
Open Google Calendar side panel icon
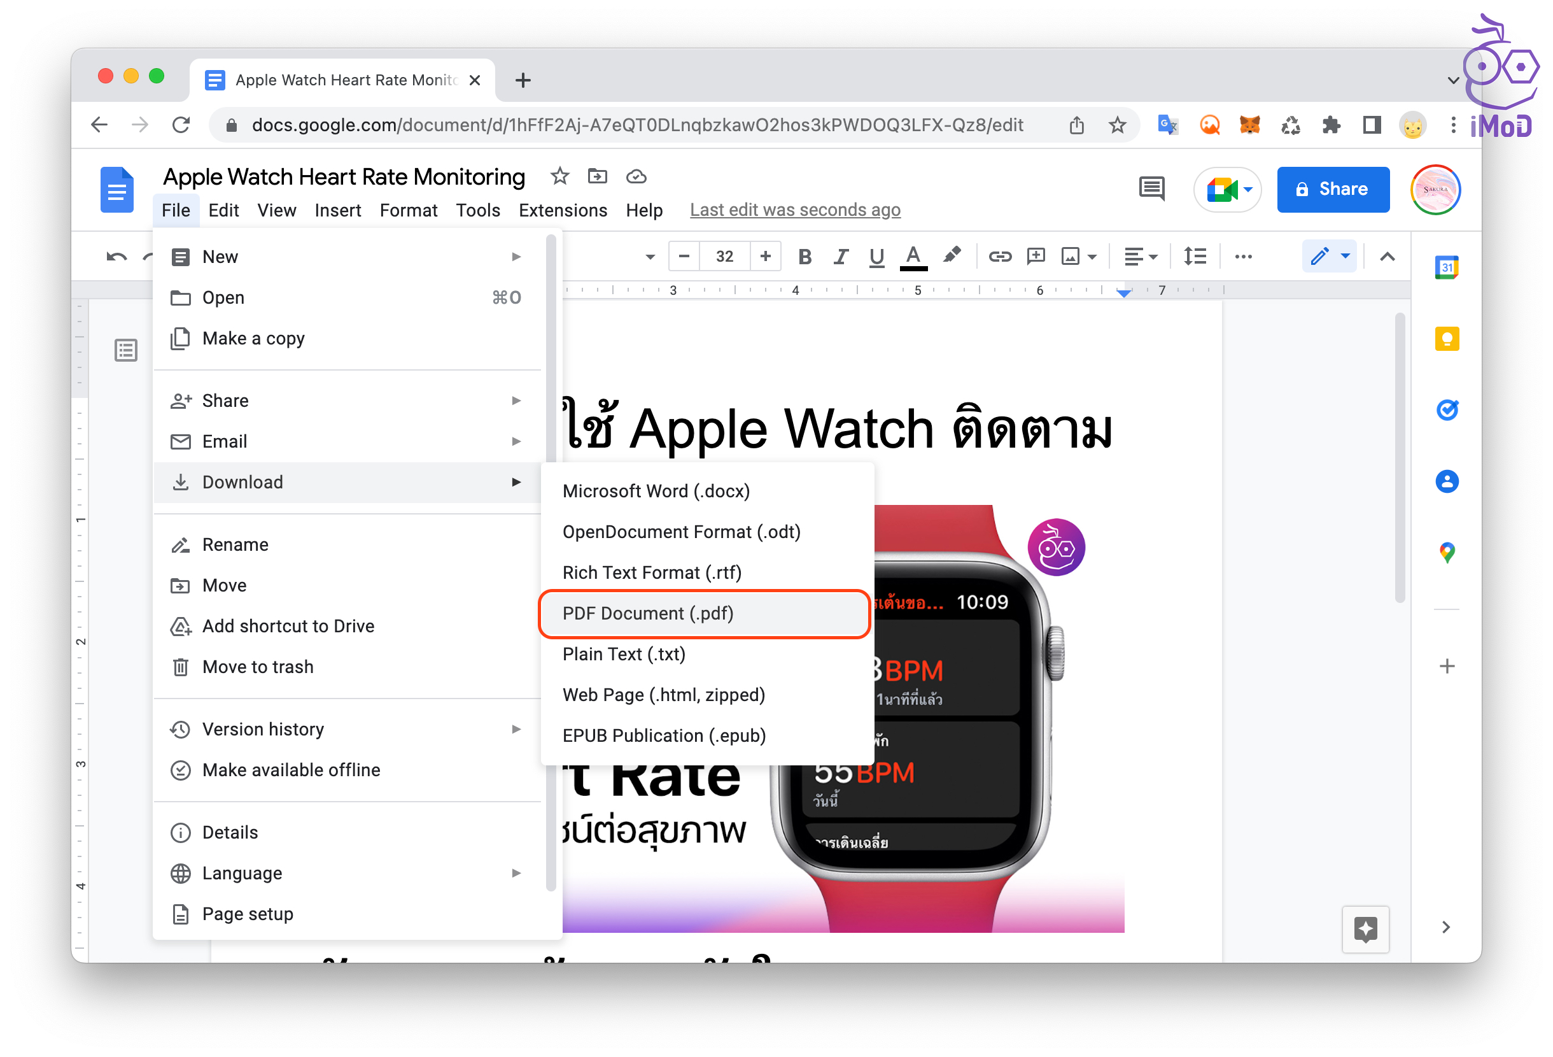(1446, 268)
